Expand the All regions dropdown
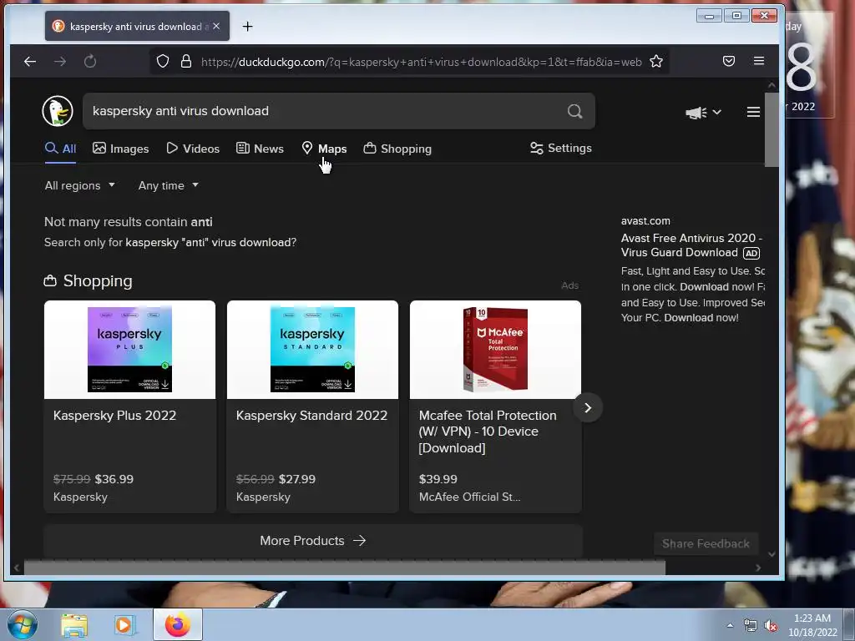 pos(79,186)
